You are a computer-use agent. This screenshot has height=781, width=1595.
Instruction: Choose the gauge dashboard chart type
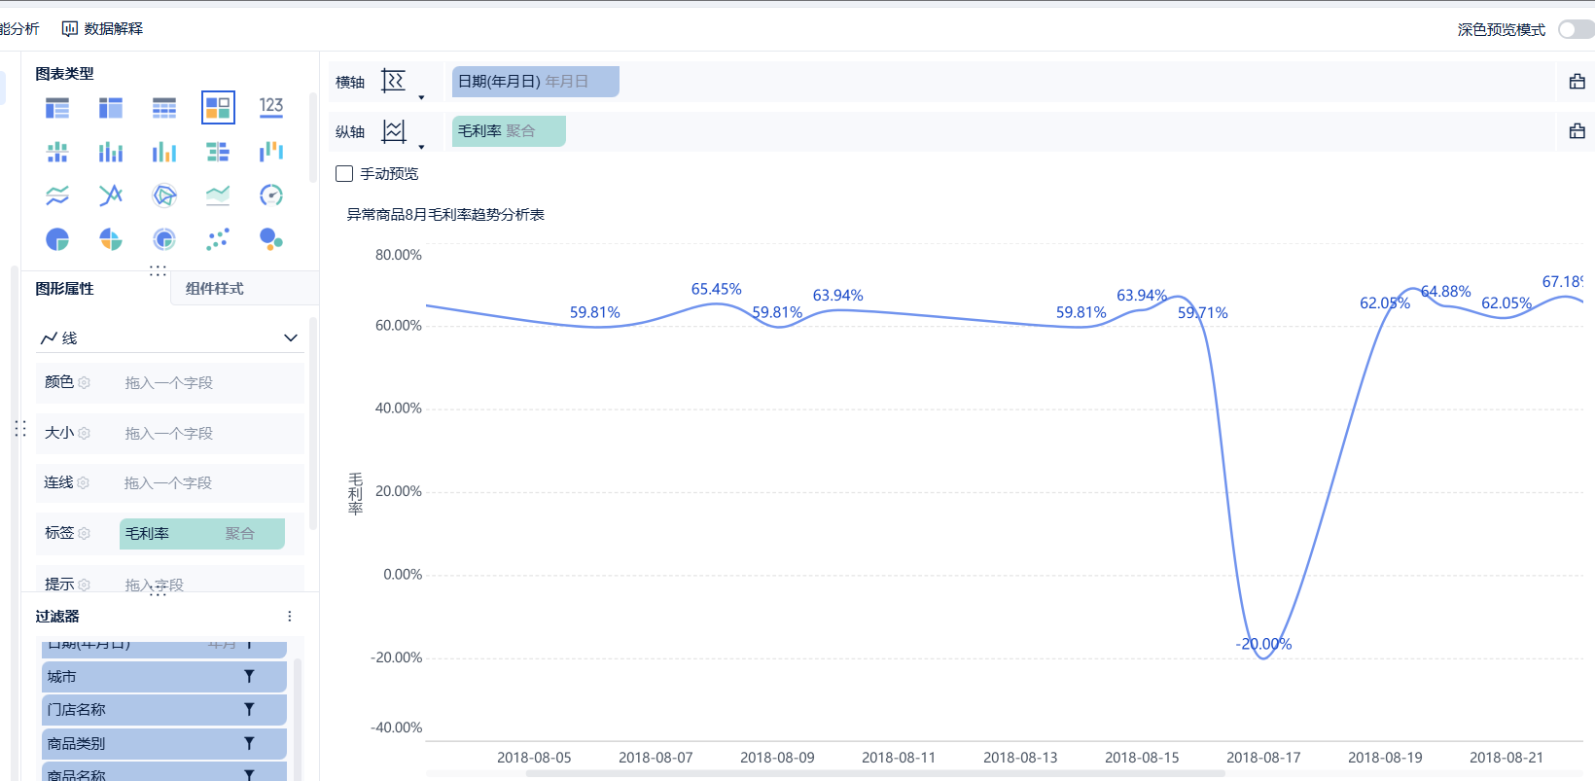click(x=271, y=195)
